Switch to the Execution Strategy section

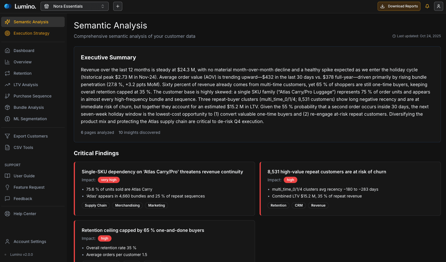click(31, 33)
